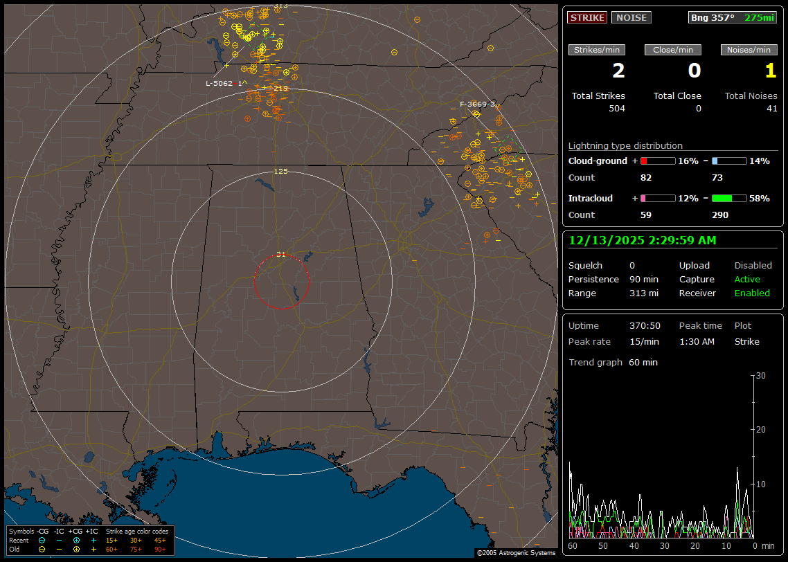Screen dimensions: 788x562
Task: Click the old negative cloud-ground legend symbol
Action: [x=42, y=549]
